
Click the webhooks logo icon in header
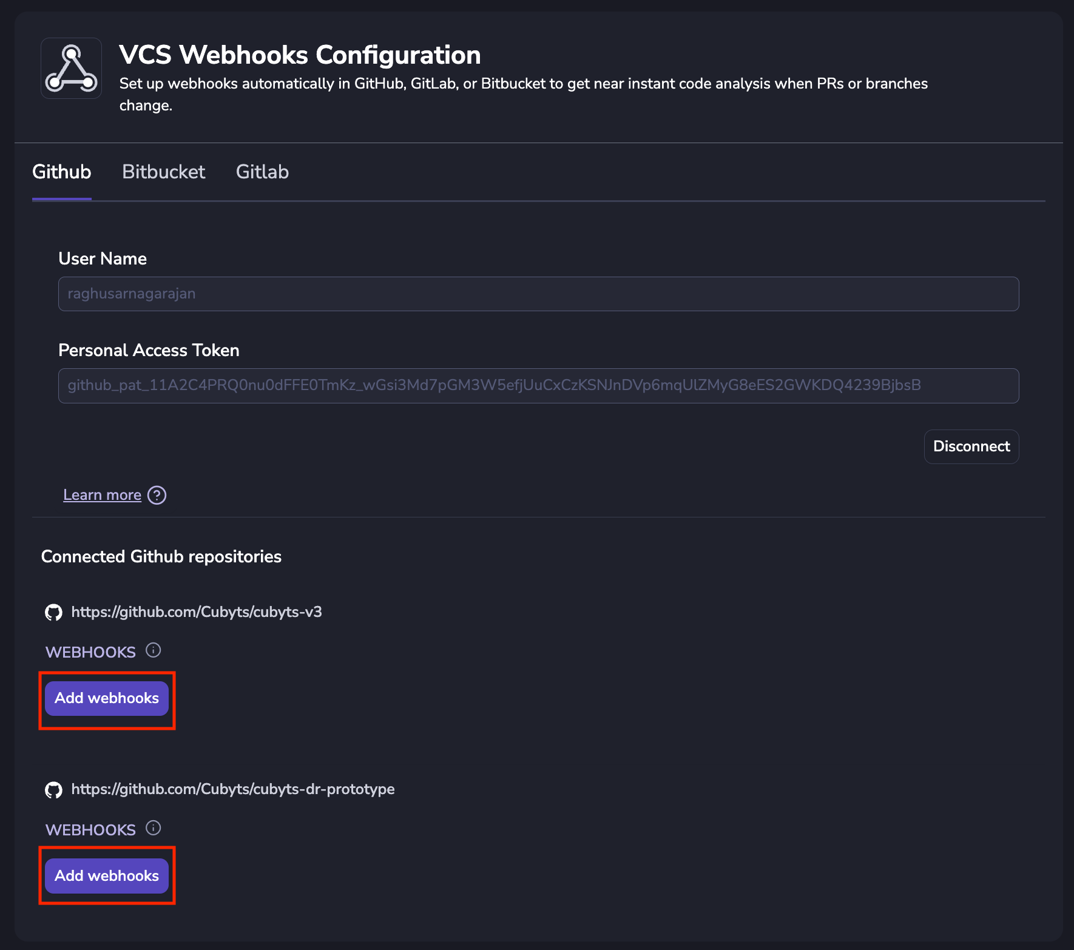[71, 68]
